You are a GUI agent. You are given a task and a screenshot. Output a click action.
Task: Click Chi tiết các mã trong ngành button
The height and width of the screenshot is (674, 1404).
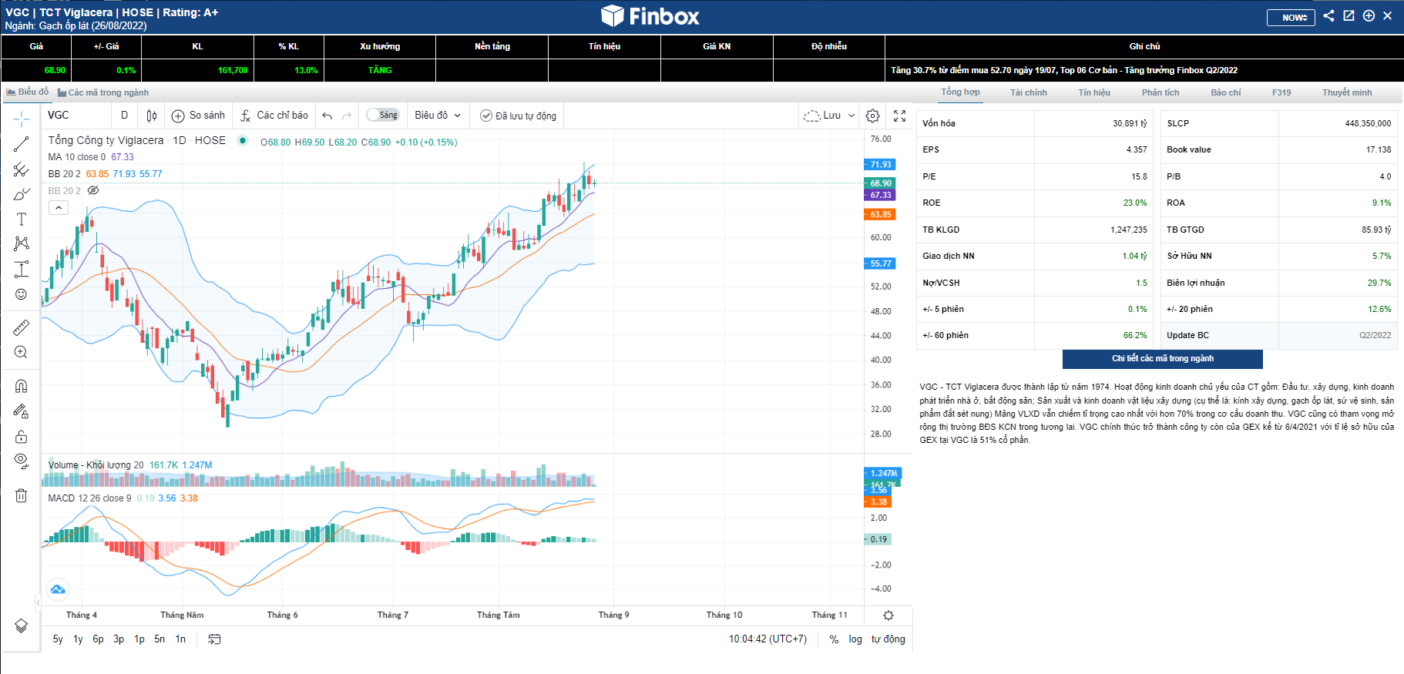(1162, 359)
